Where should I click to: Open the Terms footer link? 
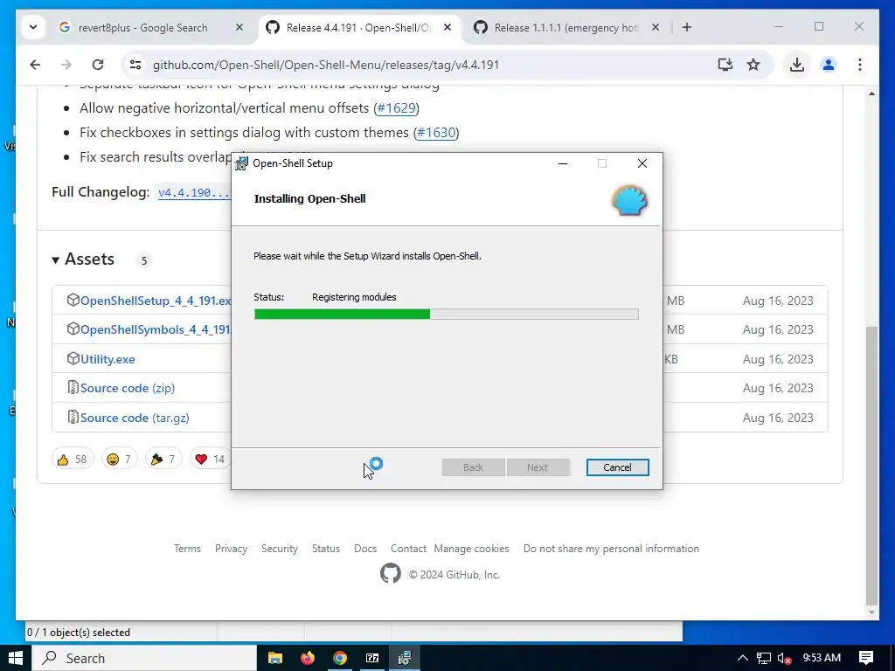point(187,549)
